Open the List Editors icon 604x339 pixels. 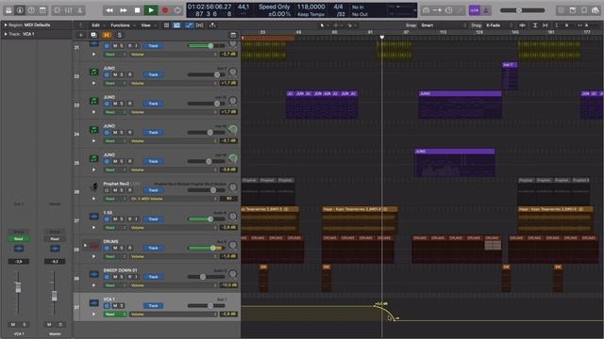pos(562,10)
